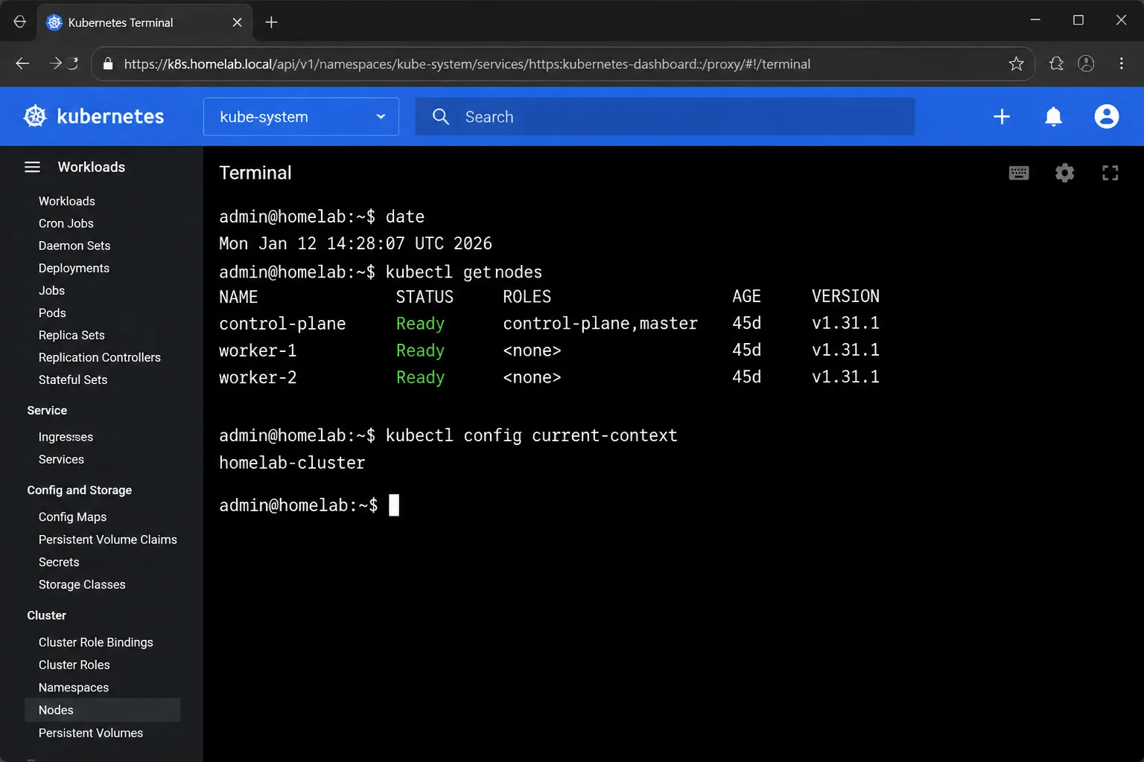Viewport: 1144px width, 762px height.
Task: Open Secrets page
Action: [x=59, y=562]
